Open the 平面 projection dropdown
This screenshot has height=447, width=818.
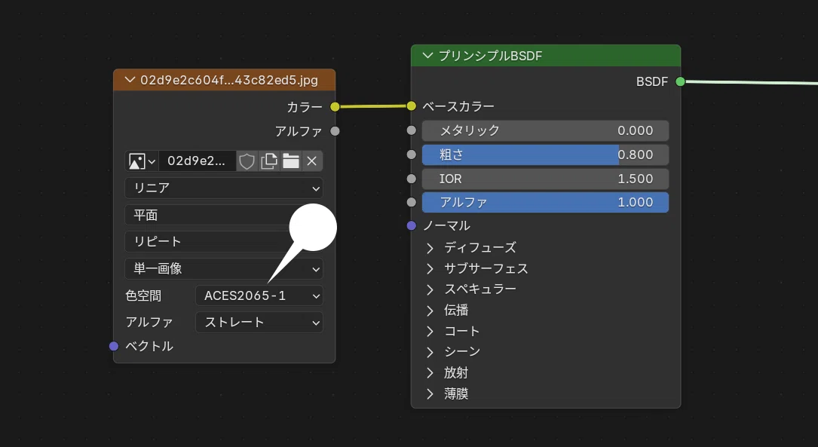(x=224, y=215)
